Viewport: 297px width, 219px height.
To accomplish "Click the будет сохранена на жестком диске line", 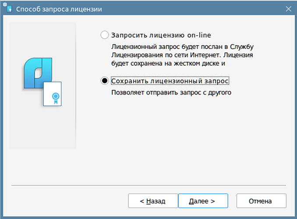I will click(x=168, y=64).
